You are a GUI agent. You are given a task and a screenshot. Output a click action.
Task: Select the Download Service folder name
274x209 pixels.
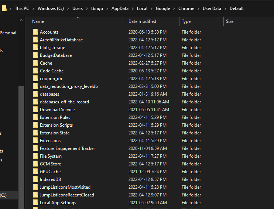coord(57,110)
